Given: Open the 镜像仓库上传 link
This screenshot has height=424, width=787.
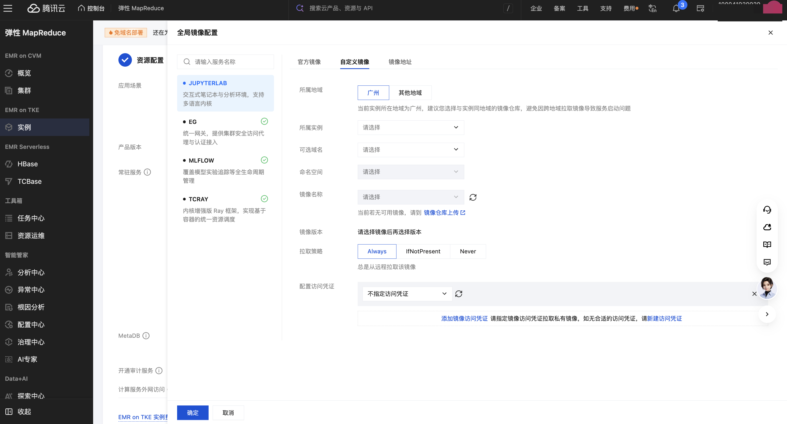Looking at the screenshot, I should pyautogui.click(x=444, y=212).
